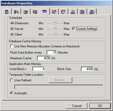Screen dimensions: 113x111
Task: Open the camera and structure icon tab
Action: pyautogui.click(x=16, y=12)
